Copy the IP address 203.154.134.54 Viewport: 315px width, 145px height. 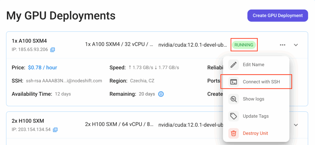click(55, 130)
